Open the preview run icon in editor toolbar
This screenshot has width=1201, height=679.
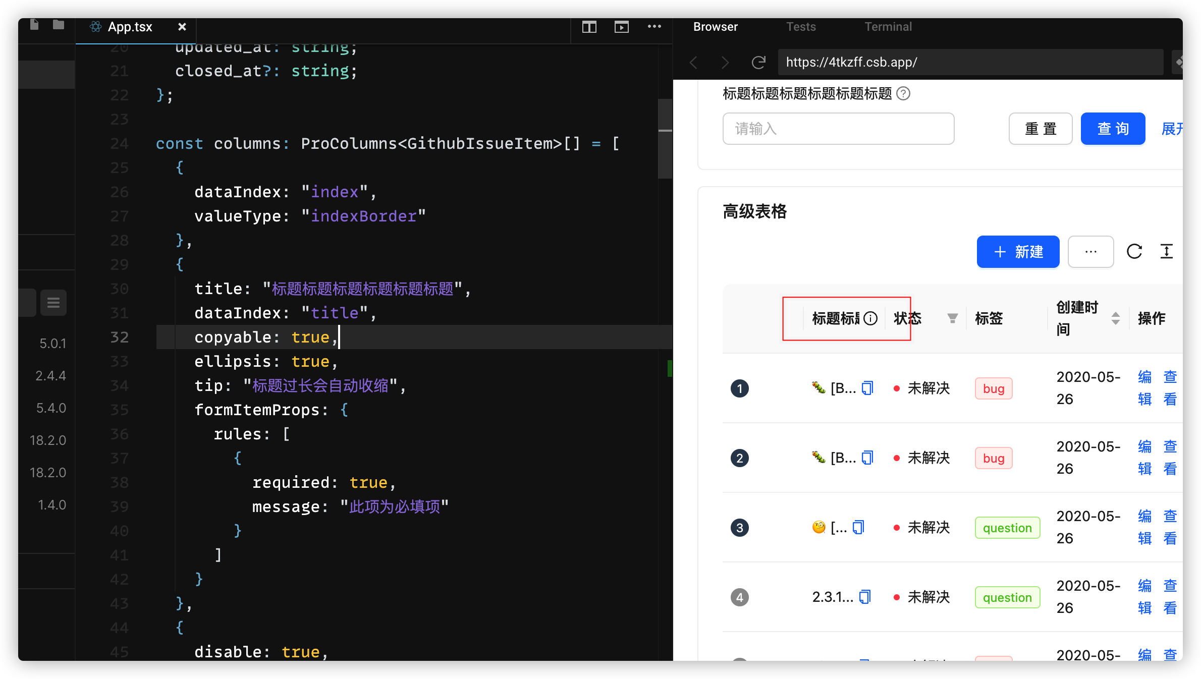pyautogui.click(x=621, y=27)
